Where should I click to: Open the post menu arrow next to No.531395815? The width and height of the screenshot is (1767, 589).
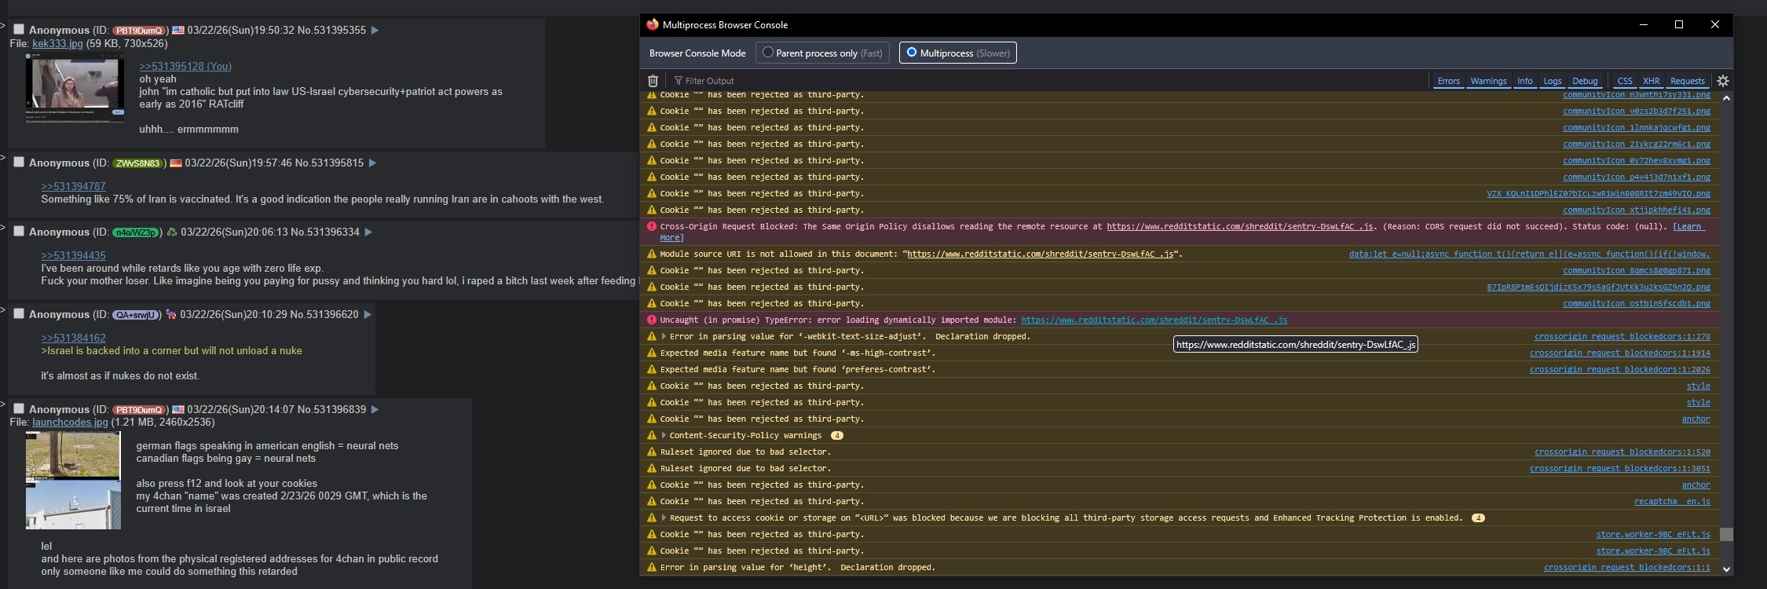click(372, 163)
